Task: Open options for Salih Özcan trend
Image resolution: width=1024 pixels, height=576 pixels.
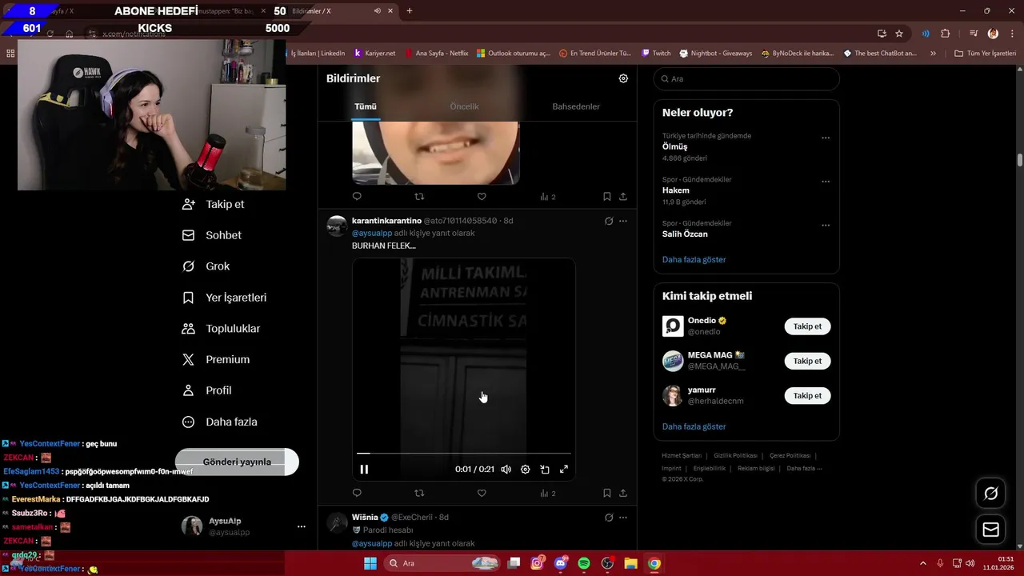Action: (826, 226)
